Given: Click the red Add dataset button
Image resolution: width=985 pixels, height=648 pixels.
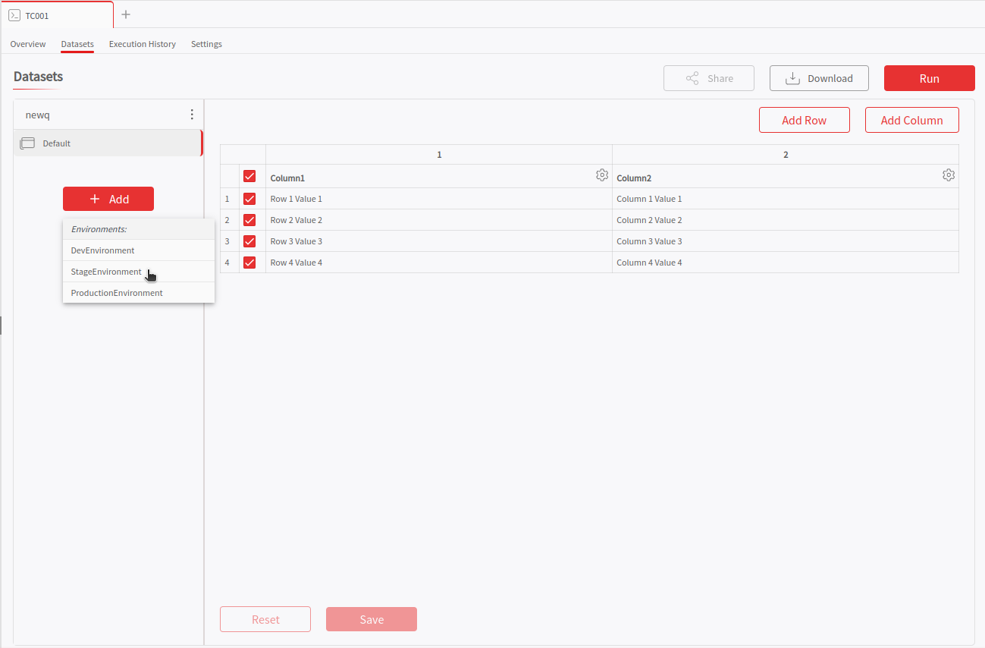Looking at the screenshot, I should [108, 199].
